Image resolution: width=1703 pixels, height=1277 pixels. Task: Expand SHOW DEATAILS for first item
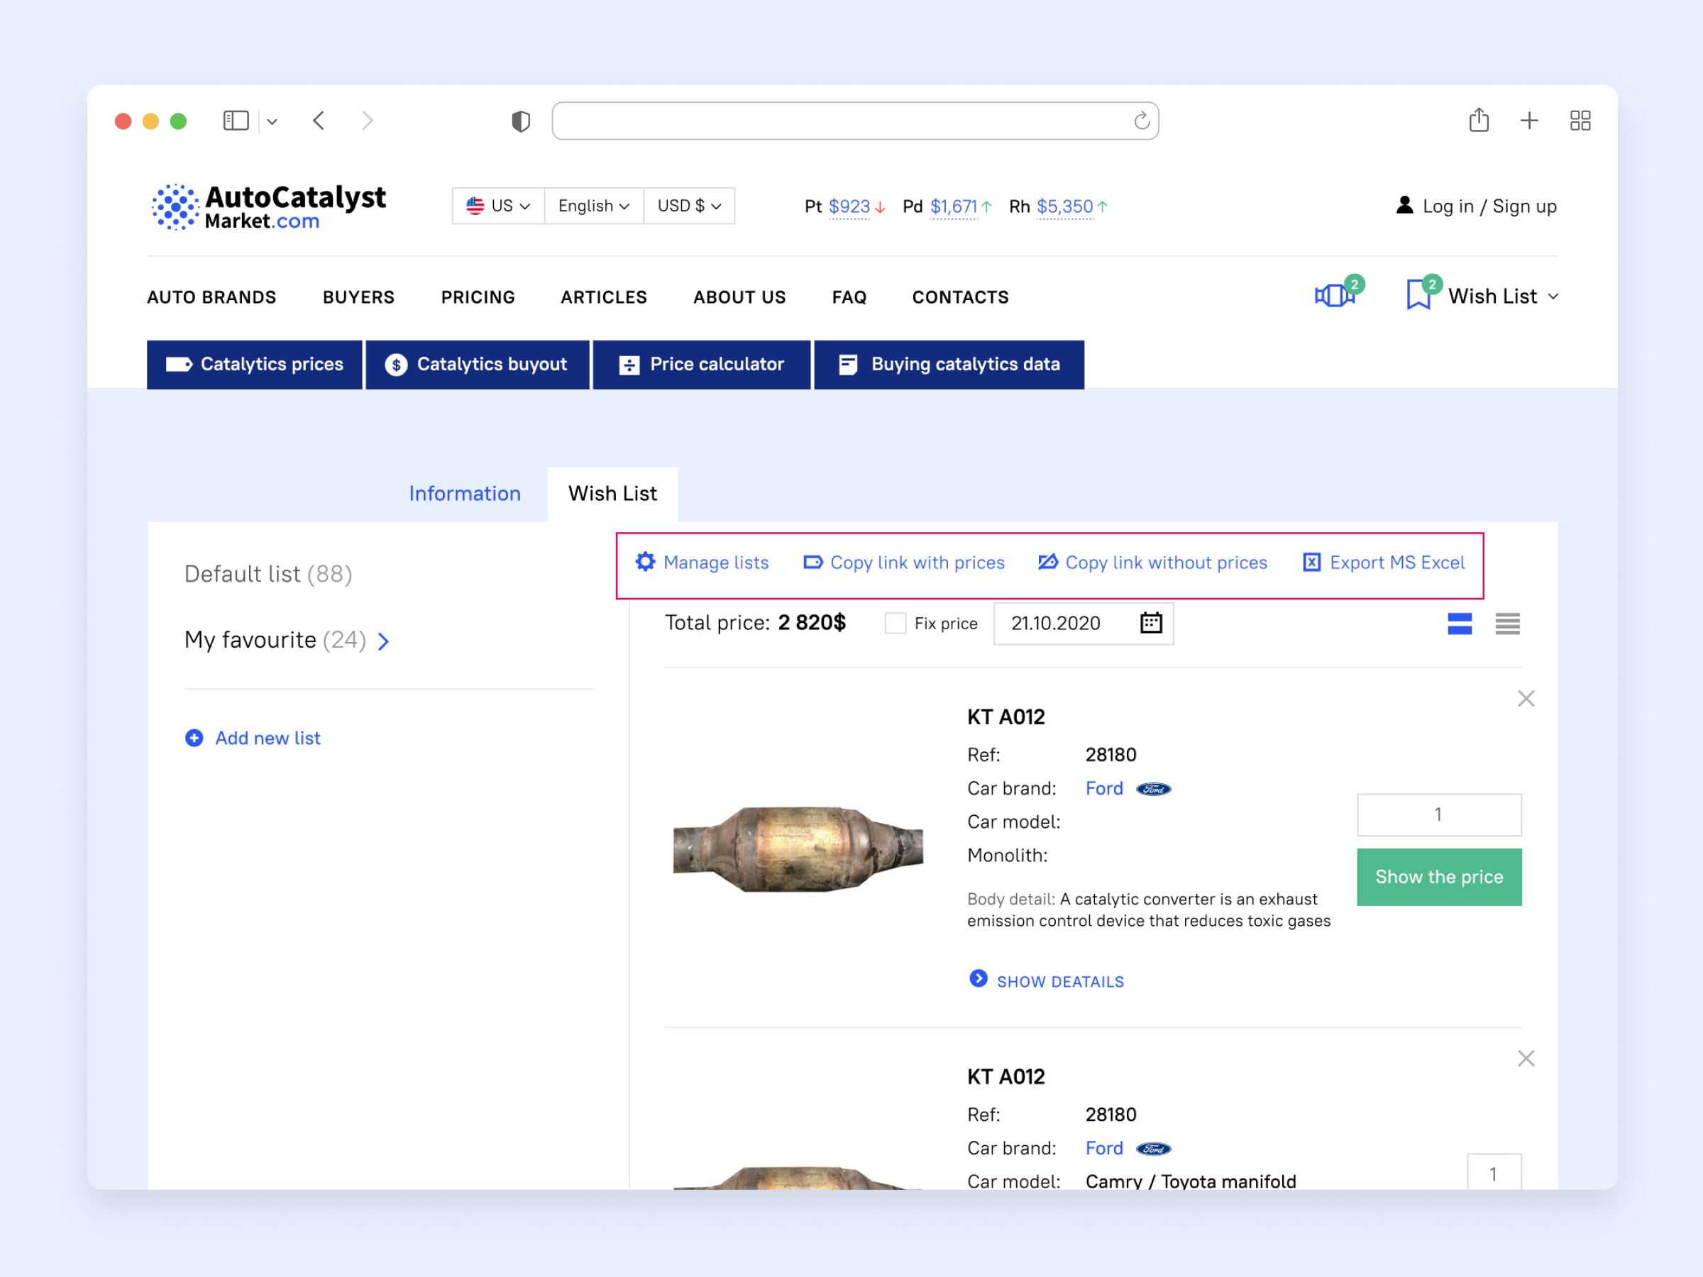[x=1059, y=981]
